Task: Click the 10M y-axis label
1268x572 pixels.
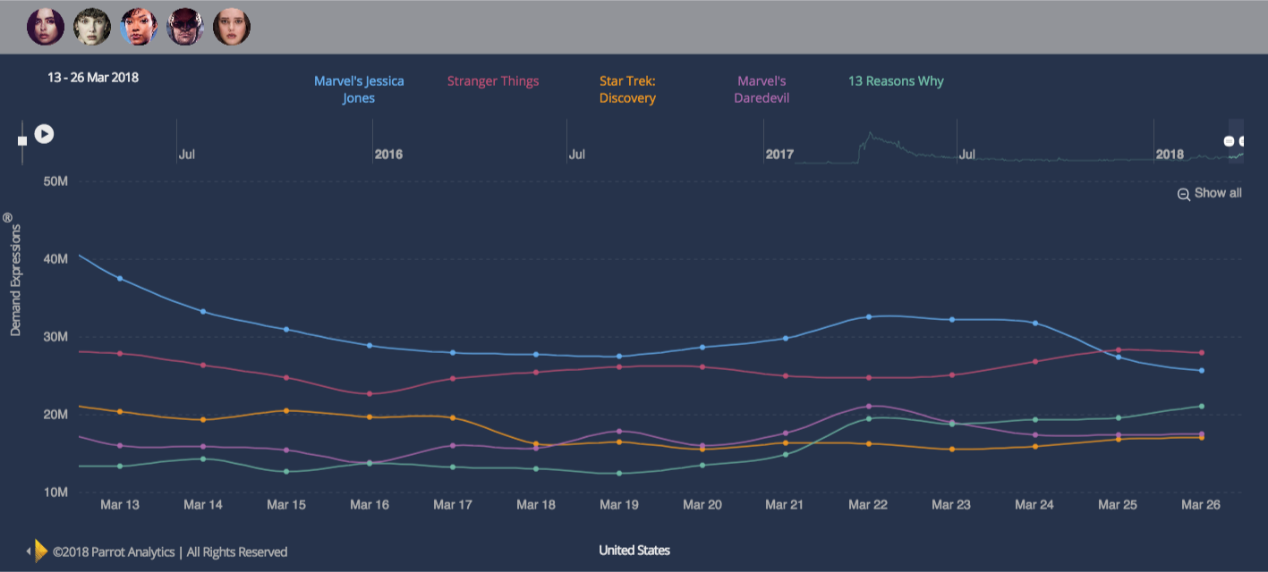Action: click(x=55, y=492)
